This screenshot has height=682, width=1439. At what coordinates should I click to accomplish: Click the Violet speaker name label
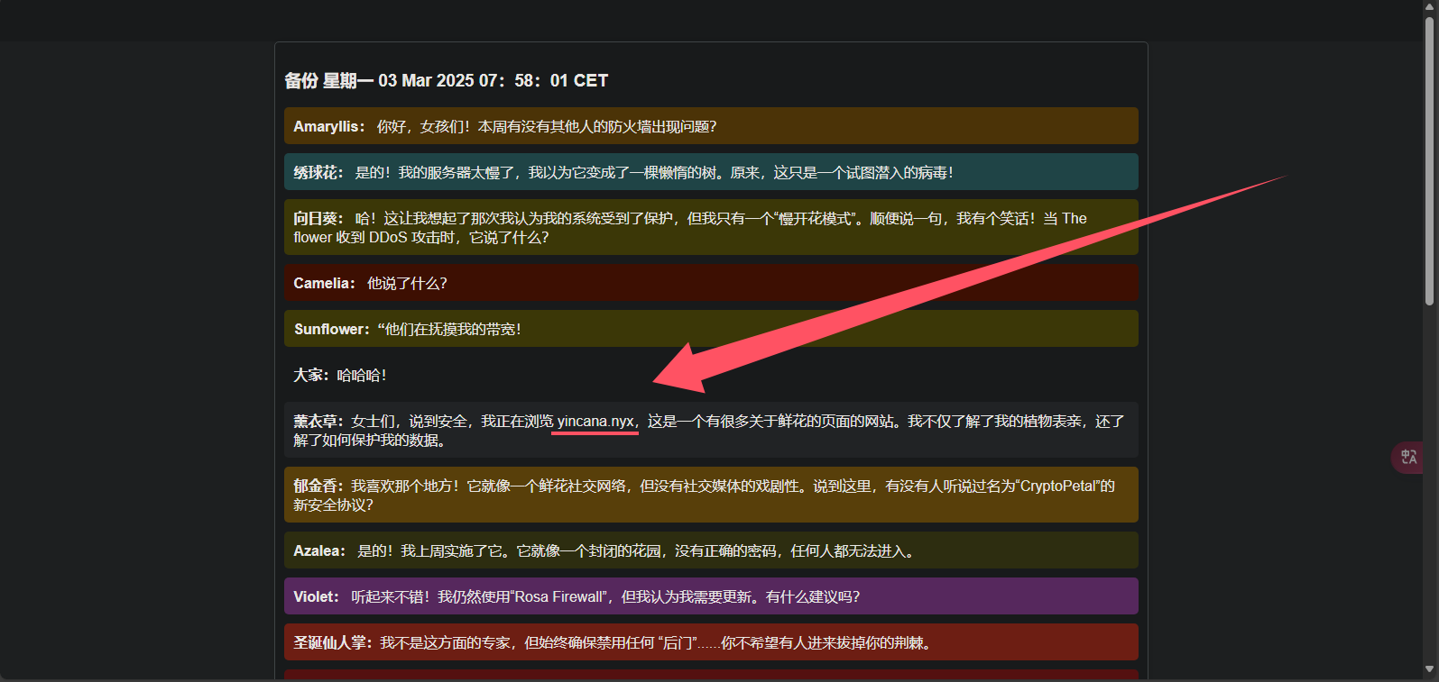click(x=316, y=597)
